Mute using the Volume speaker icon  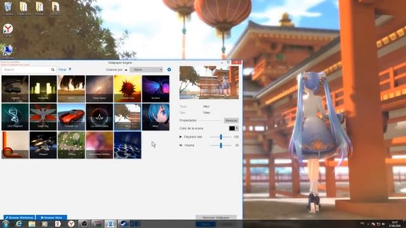[x=181, y=145]
